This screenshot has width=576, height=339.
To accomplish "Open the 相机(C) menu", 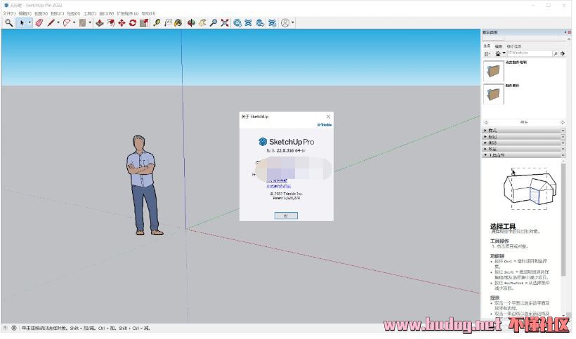I will [x=57, y=13].
